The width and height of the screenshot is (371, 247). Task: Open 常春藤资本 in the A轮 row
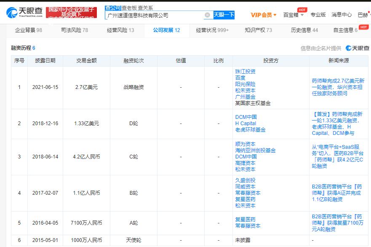pos(248,226)
